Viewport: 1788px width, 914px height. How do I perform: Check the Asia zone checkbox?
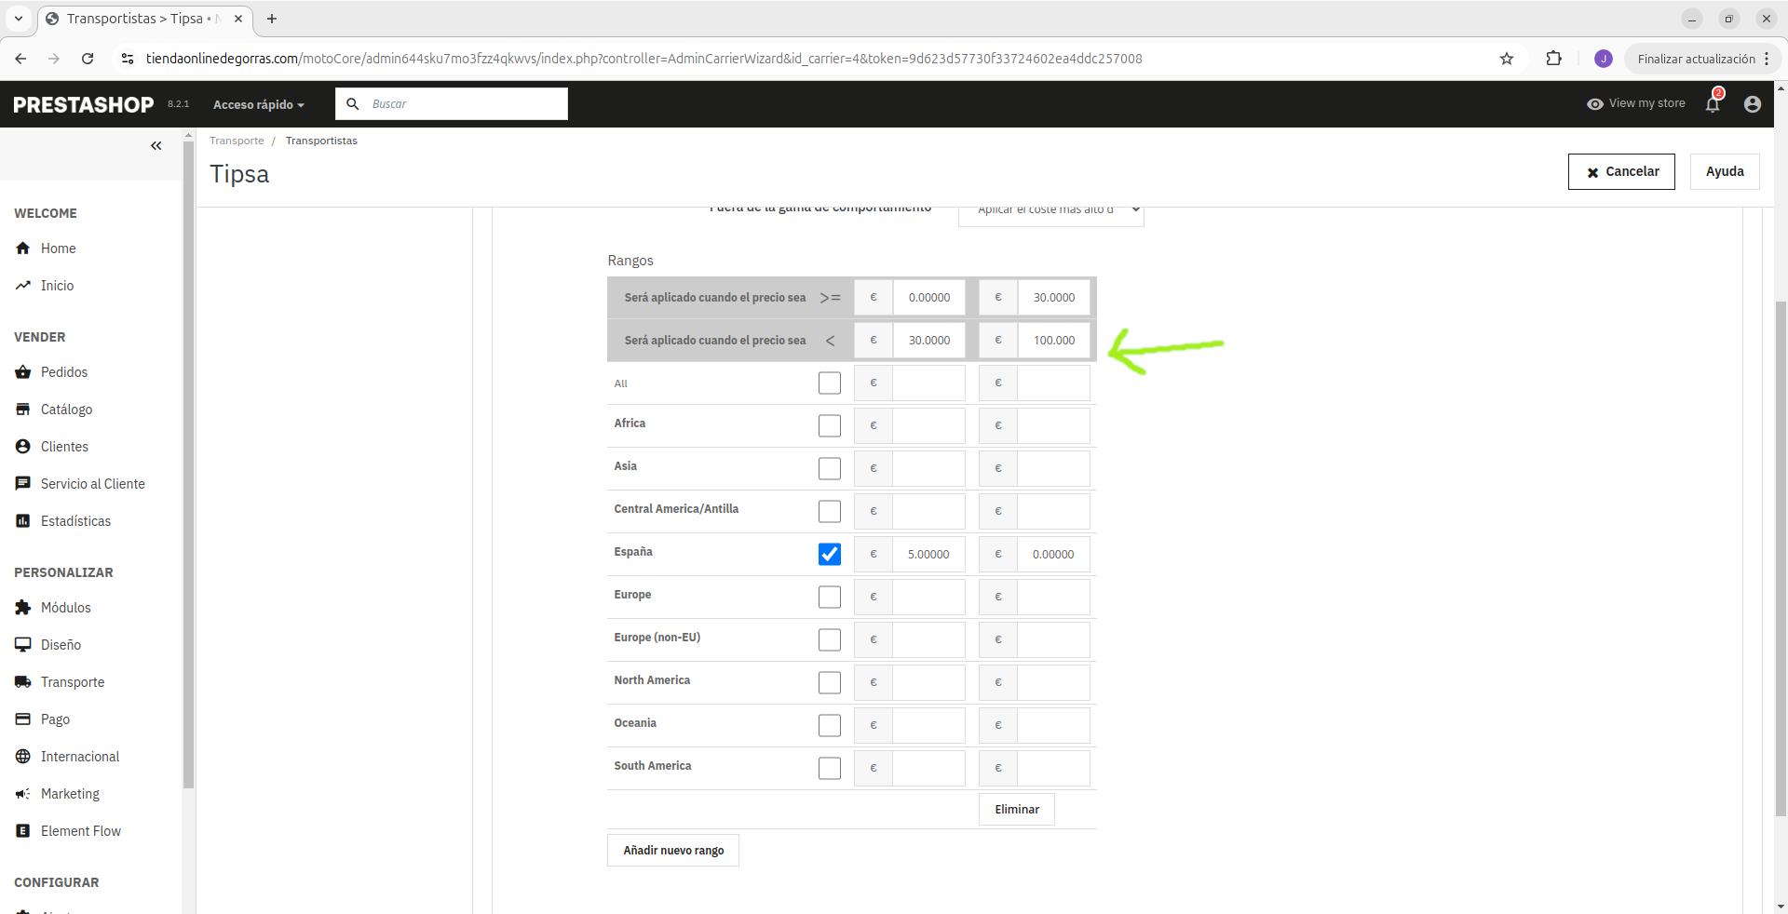tap(830, 469)
